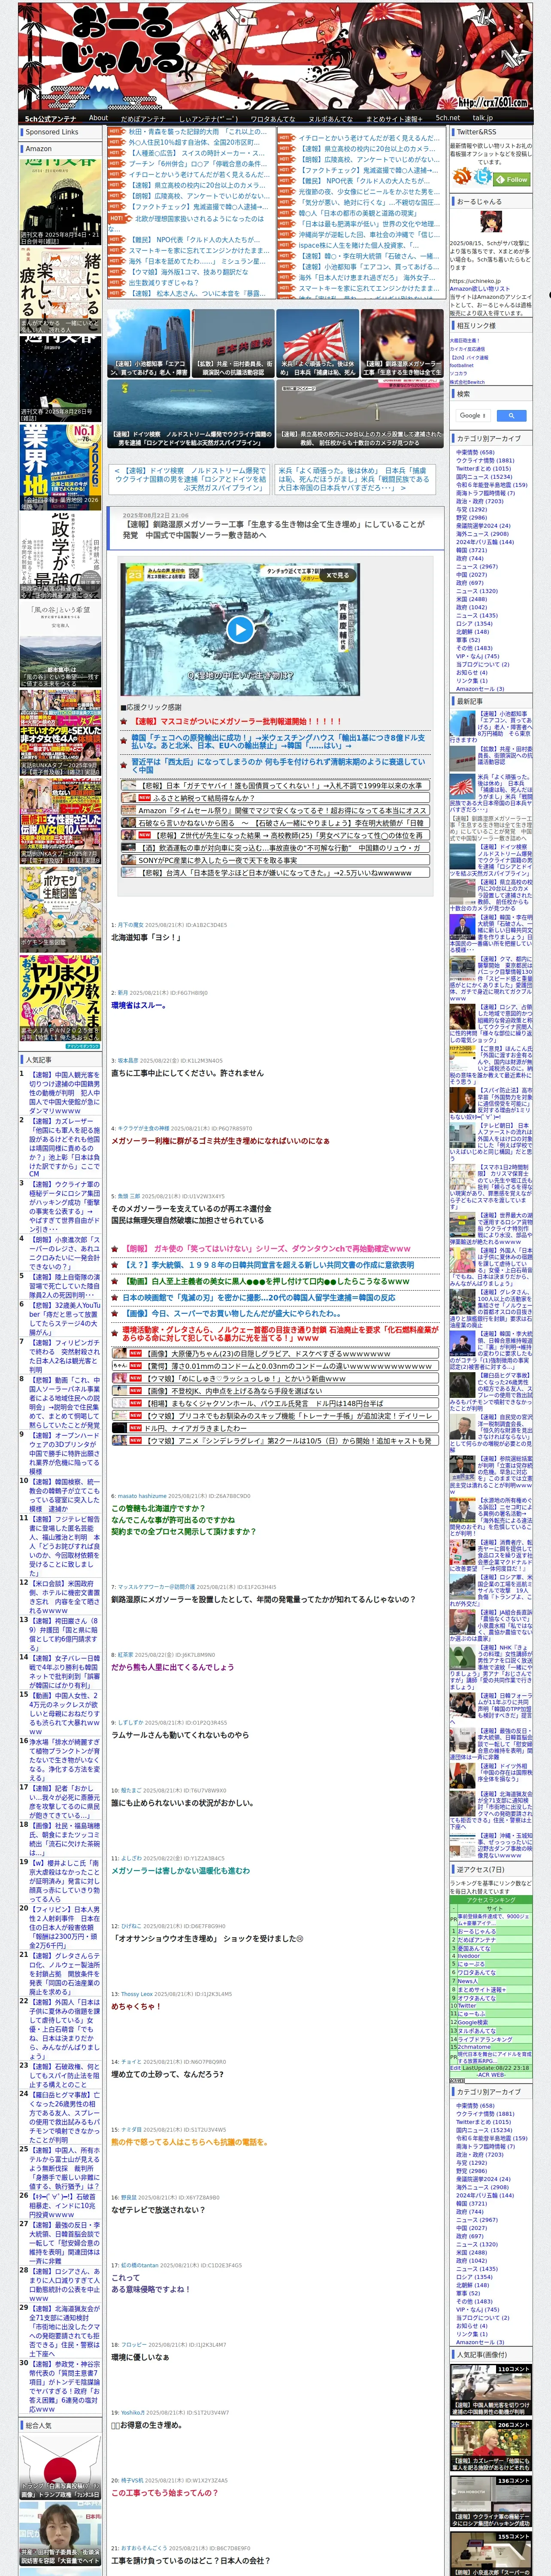This screenshot has width=551, height=2576.
Task: Open 日本の映画館で「鬼滅の刃」を密かに撮影 link
Action: (259, 1297)
